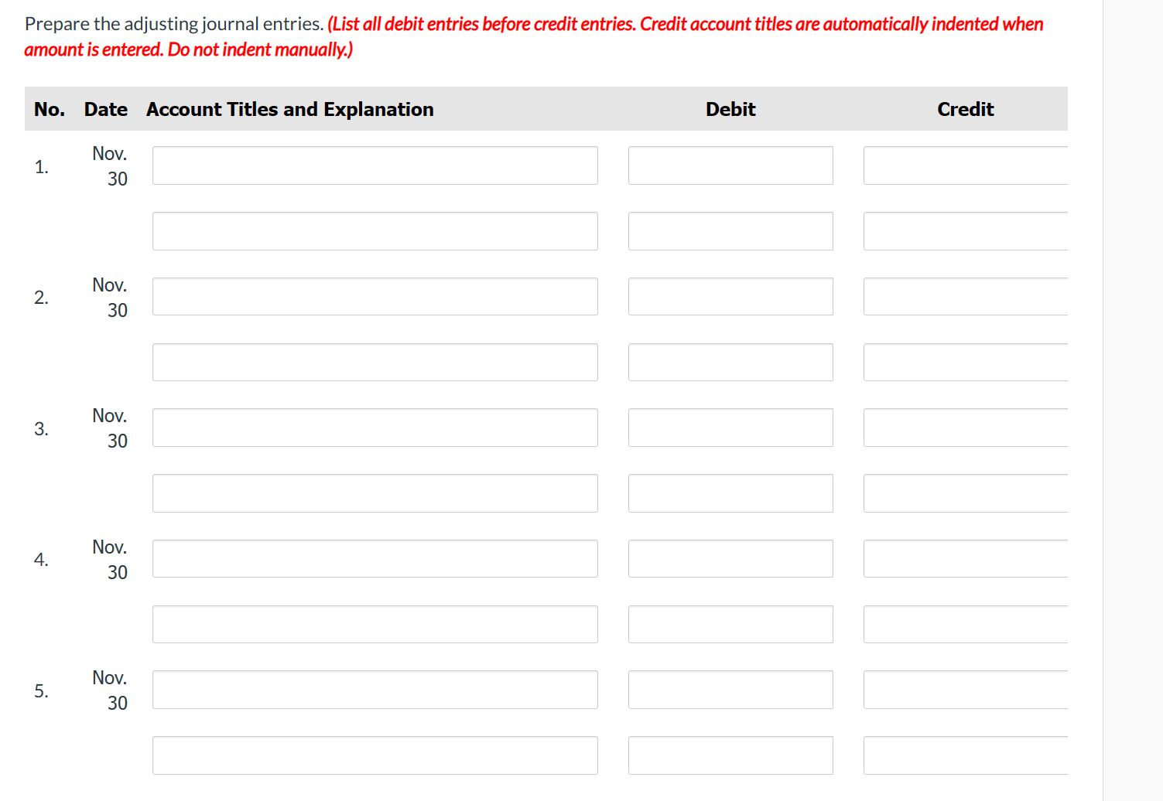
Task: Select debit field in entry 5 first row
Action: [730, 690]
